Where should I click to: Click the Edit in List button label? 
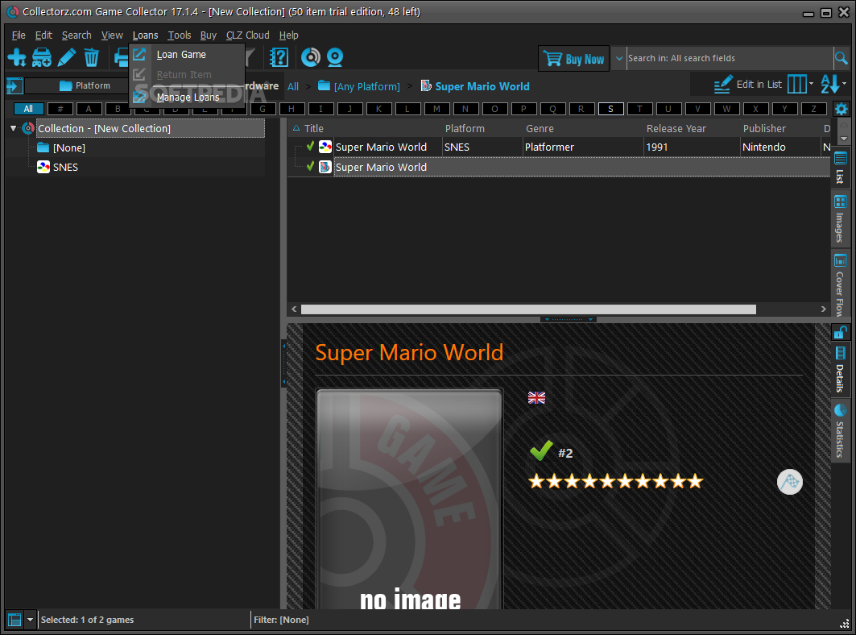tap(759, 84)
